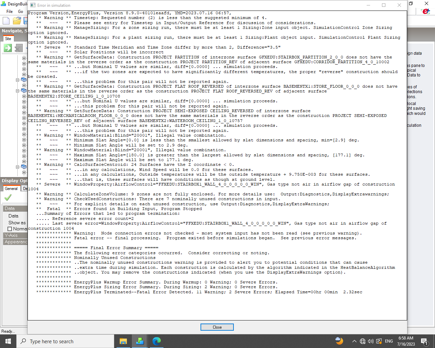Open the File menu in DesignBuilder
Image resolution: width=435 pixels, height=348 pixels.
coord(10,11)
